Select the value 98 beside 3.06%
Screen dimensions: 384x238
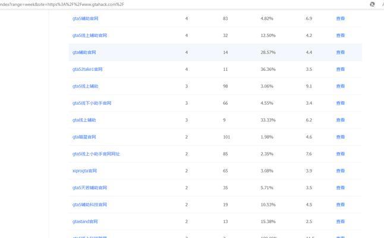(x=225, y=86)
